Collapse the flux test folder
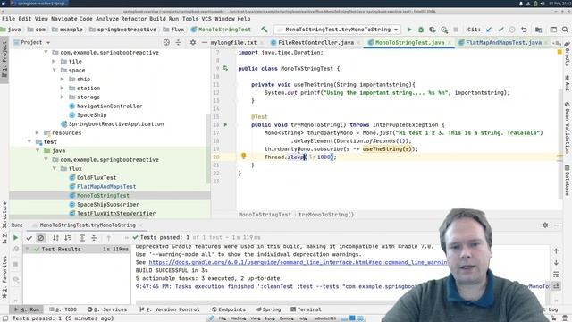This screenshot has height=322, width=572. (55, 169)
